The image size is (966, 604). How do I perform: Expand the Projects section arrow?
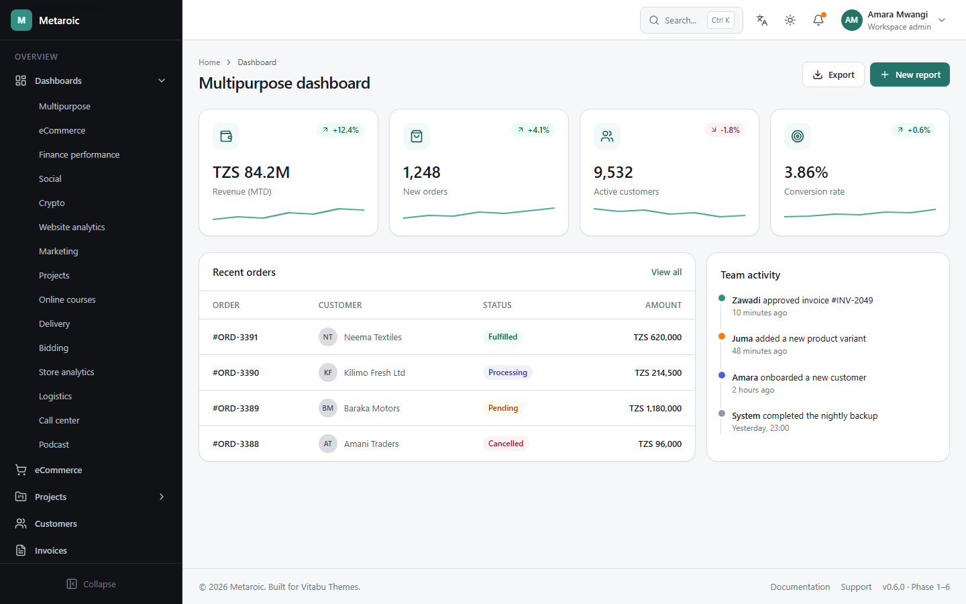pyautogui.click(x=162, y=497)
